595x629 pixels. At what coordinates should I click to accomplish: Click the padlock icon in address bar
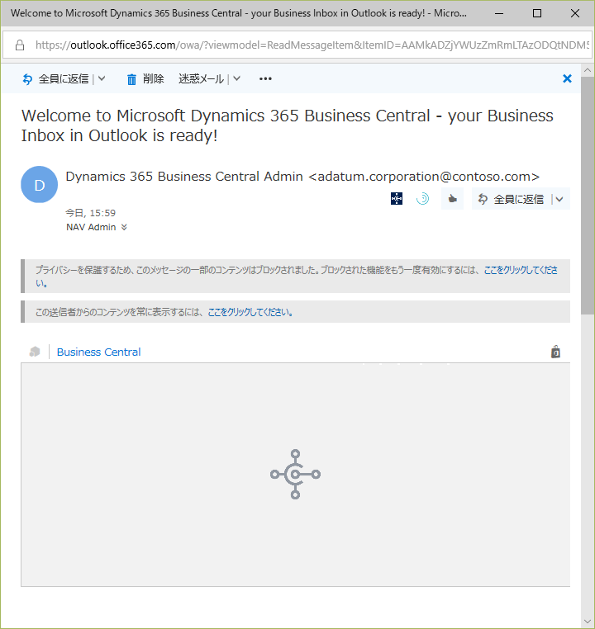[20, 45]
